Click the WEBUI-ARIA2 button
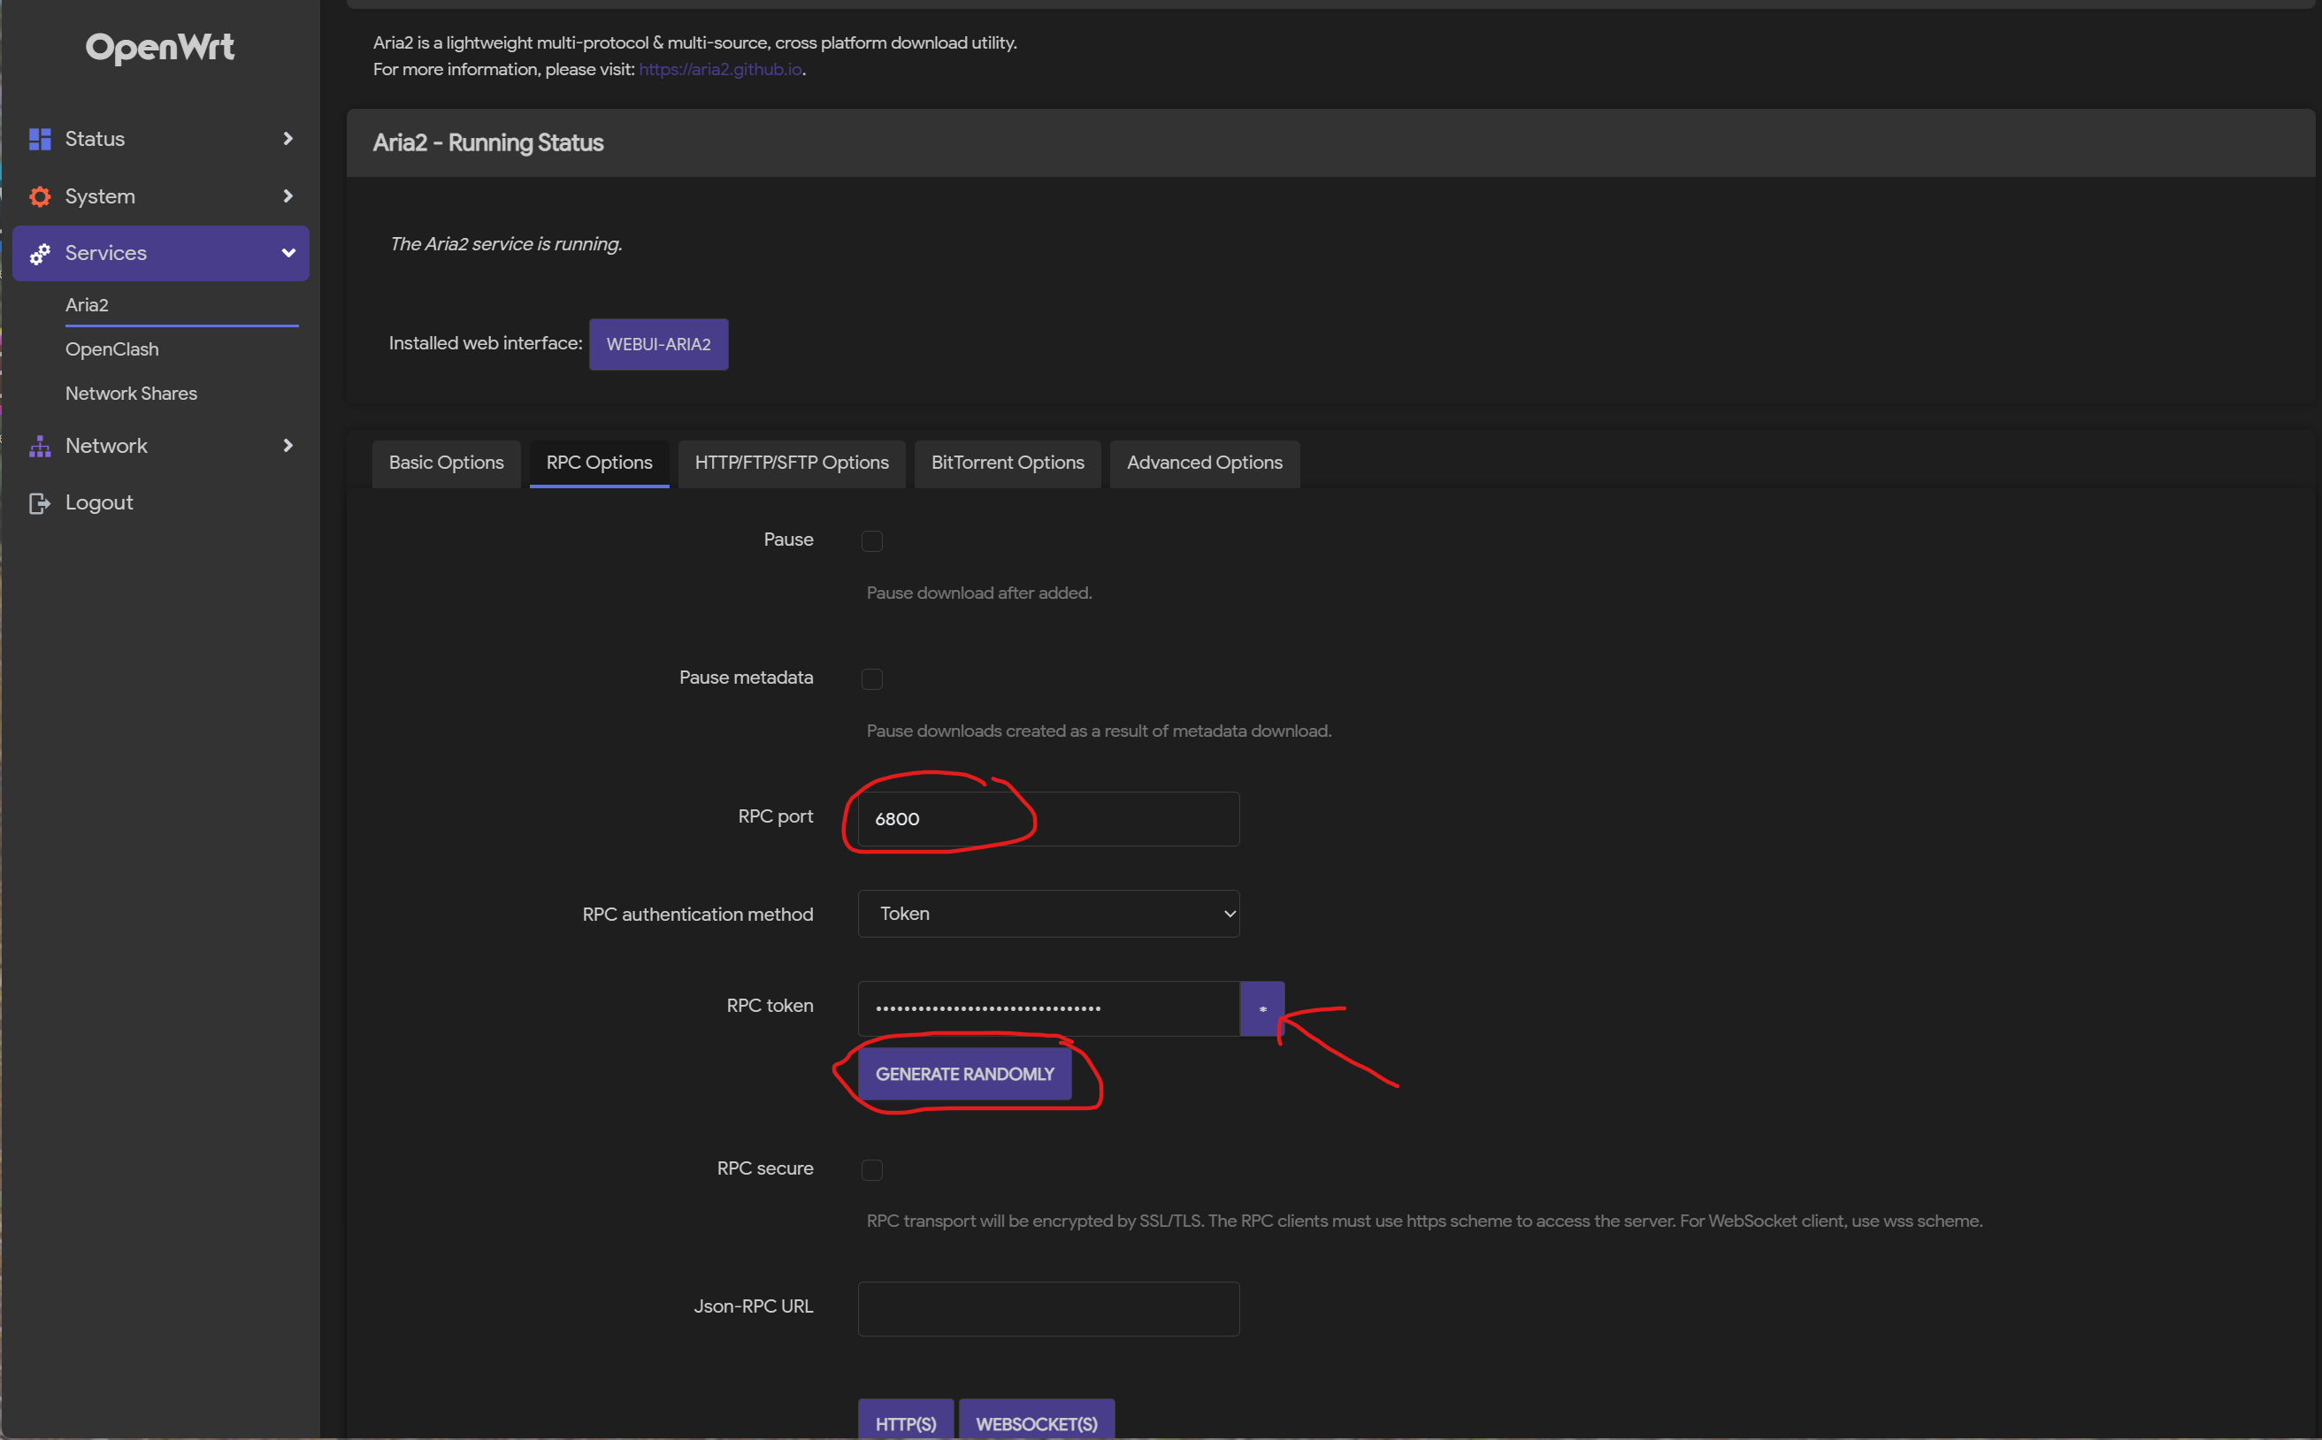This screenshot has height=1440, width=2322. [658, 344]
